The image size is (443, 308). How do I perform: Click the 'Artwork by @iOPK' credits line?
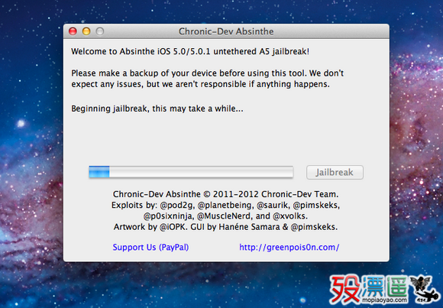[226, 227]
